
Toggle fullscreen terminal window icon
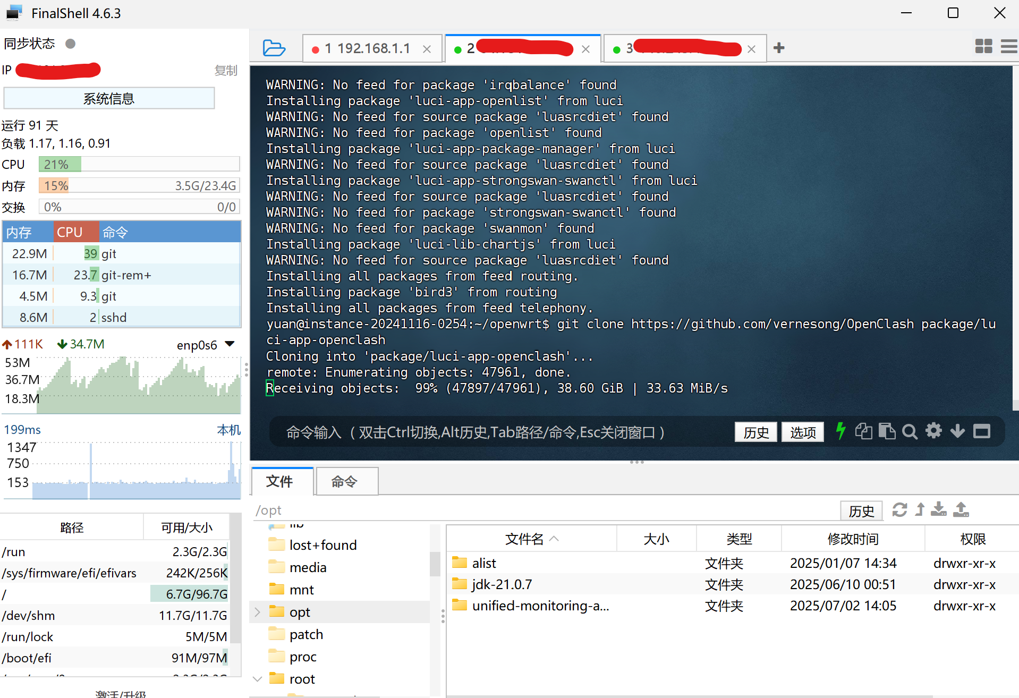(981, 431)
